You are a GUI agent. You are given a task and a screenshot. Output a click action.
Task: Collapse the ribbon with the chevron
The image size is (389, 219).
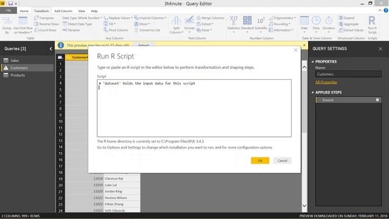pyautogui.click(x=380, y=10)
